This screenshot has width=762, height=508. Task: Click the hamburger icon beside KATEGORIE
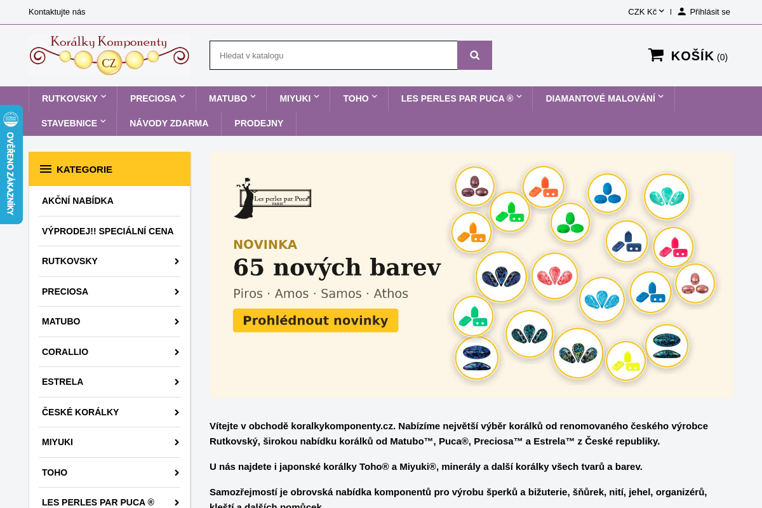pyautogui.click(x=46, y=169)
